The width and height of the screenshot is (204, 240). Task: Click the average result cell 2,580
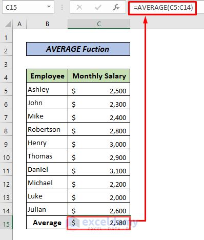pyautogui.click(x=99, y=223)
